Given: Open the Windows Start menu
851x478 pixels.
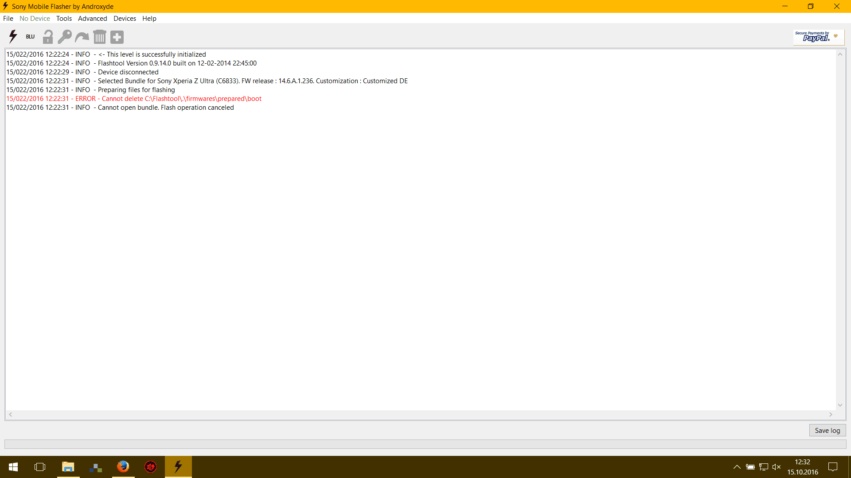Looking at the screenshot, I should [x=13, y=467].
